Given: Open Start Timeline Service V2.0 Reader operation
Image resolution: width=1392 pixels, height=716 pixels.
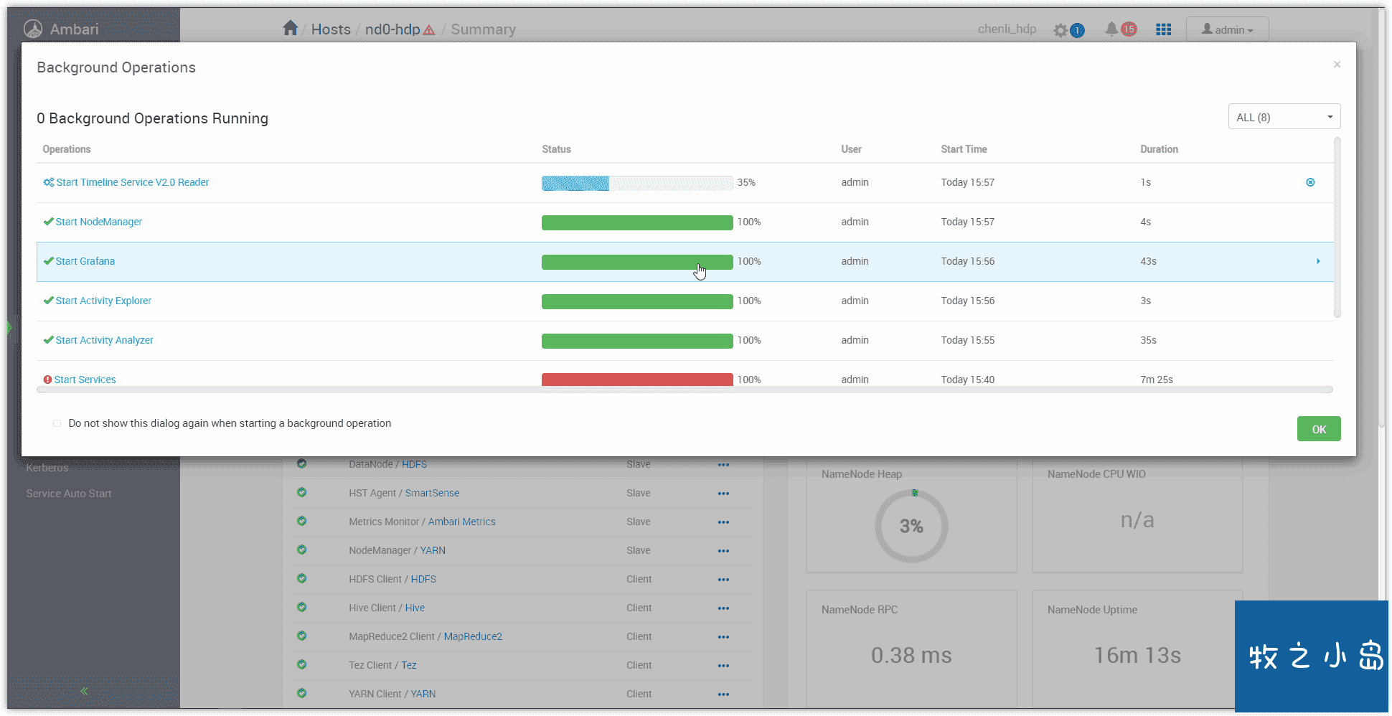Looking at the screenshot, I should point(133,182).
